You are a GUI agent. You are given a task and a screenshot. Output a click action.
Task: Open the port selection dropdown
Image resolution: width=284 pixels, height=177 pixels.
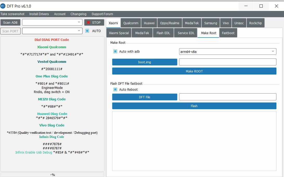(52, 31)
